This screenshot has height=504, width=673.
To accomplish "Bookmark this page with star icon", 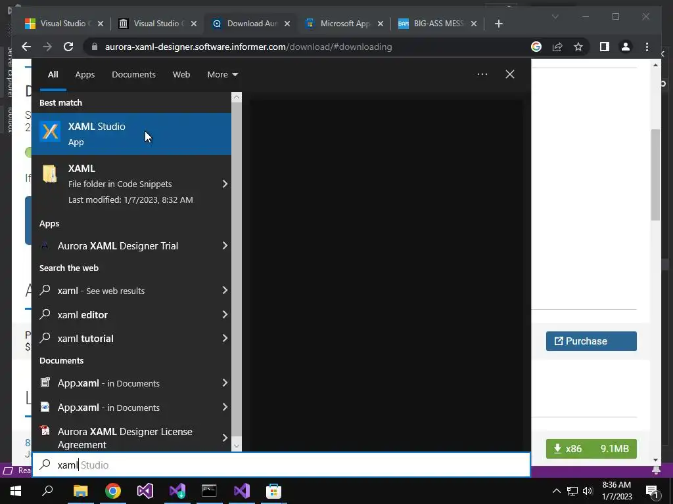I will click(578, 47).
